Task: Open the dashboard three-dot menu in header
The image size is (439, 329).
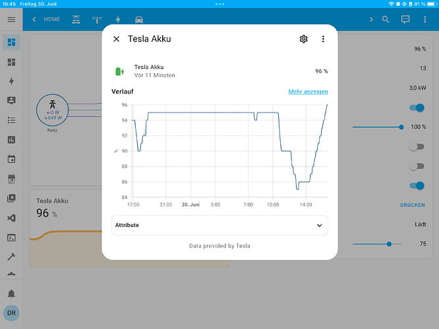Action: [x=424, y=19]
